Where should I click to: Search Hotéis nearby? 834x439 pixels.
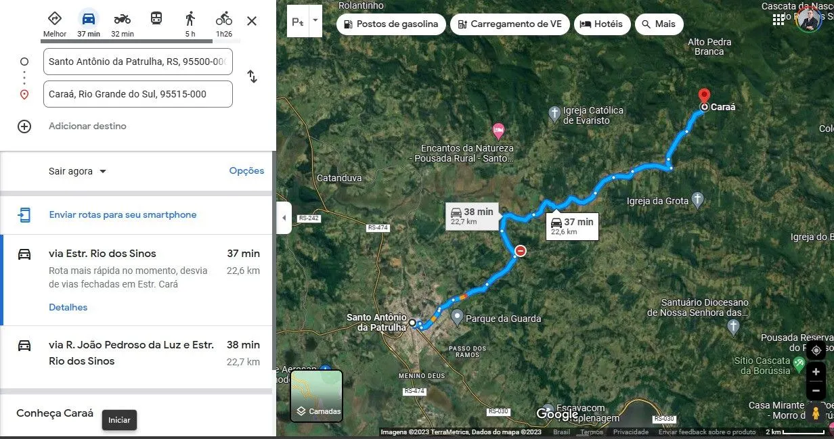[x=601, y=24]
